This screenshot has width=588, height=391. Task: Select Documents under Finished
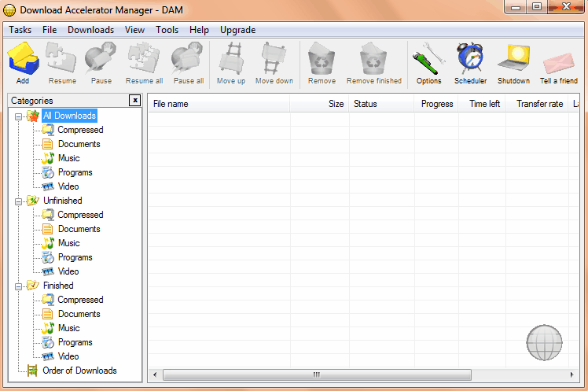[x=79, y=314]
